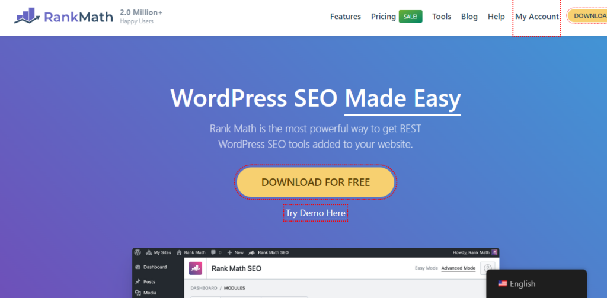Screen dimensions: 607x298
Task: Click Rank Math SEO in demo admin bar
Action: pyautogui.click(x=269, y=252)
